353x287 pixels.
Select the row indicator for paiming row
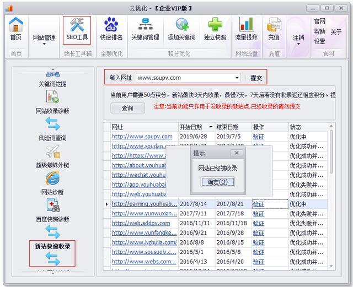tap(106, 204)
